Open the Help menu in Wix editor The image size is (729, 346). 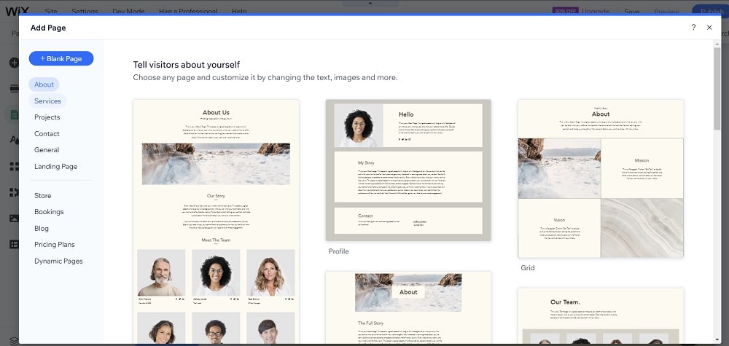point(239,11)
